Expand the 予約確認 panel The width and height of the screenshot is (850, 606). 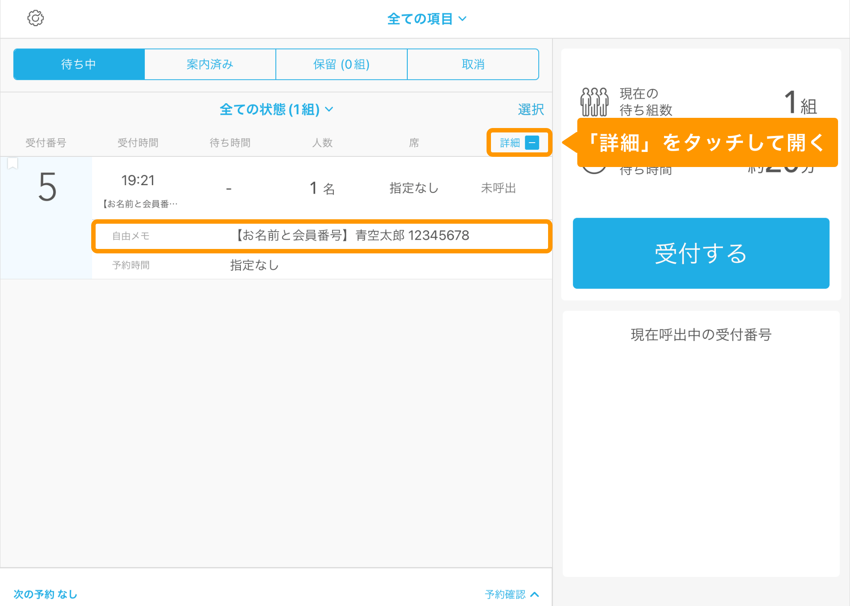tap(512, 594)
